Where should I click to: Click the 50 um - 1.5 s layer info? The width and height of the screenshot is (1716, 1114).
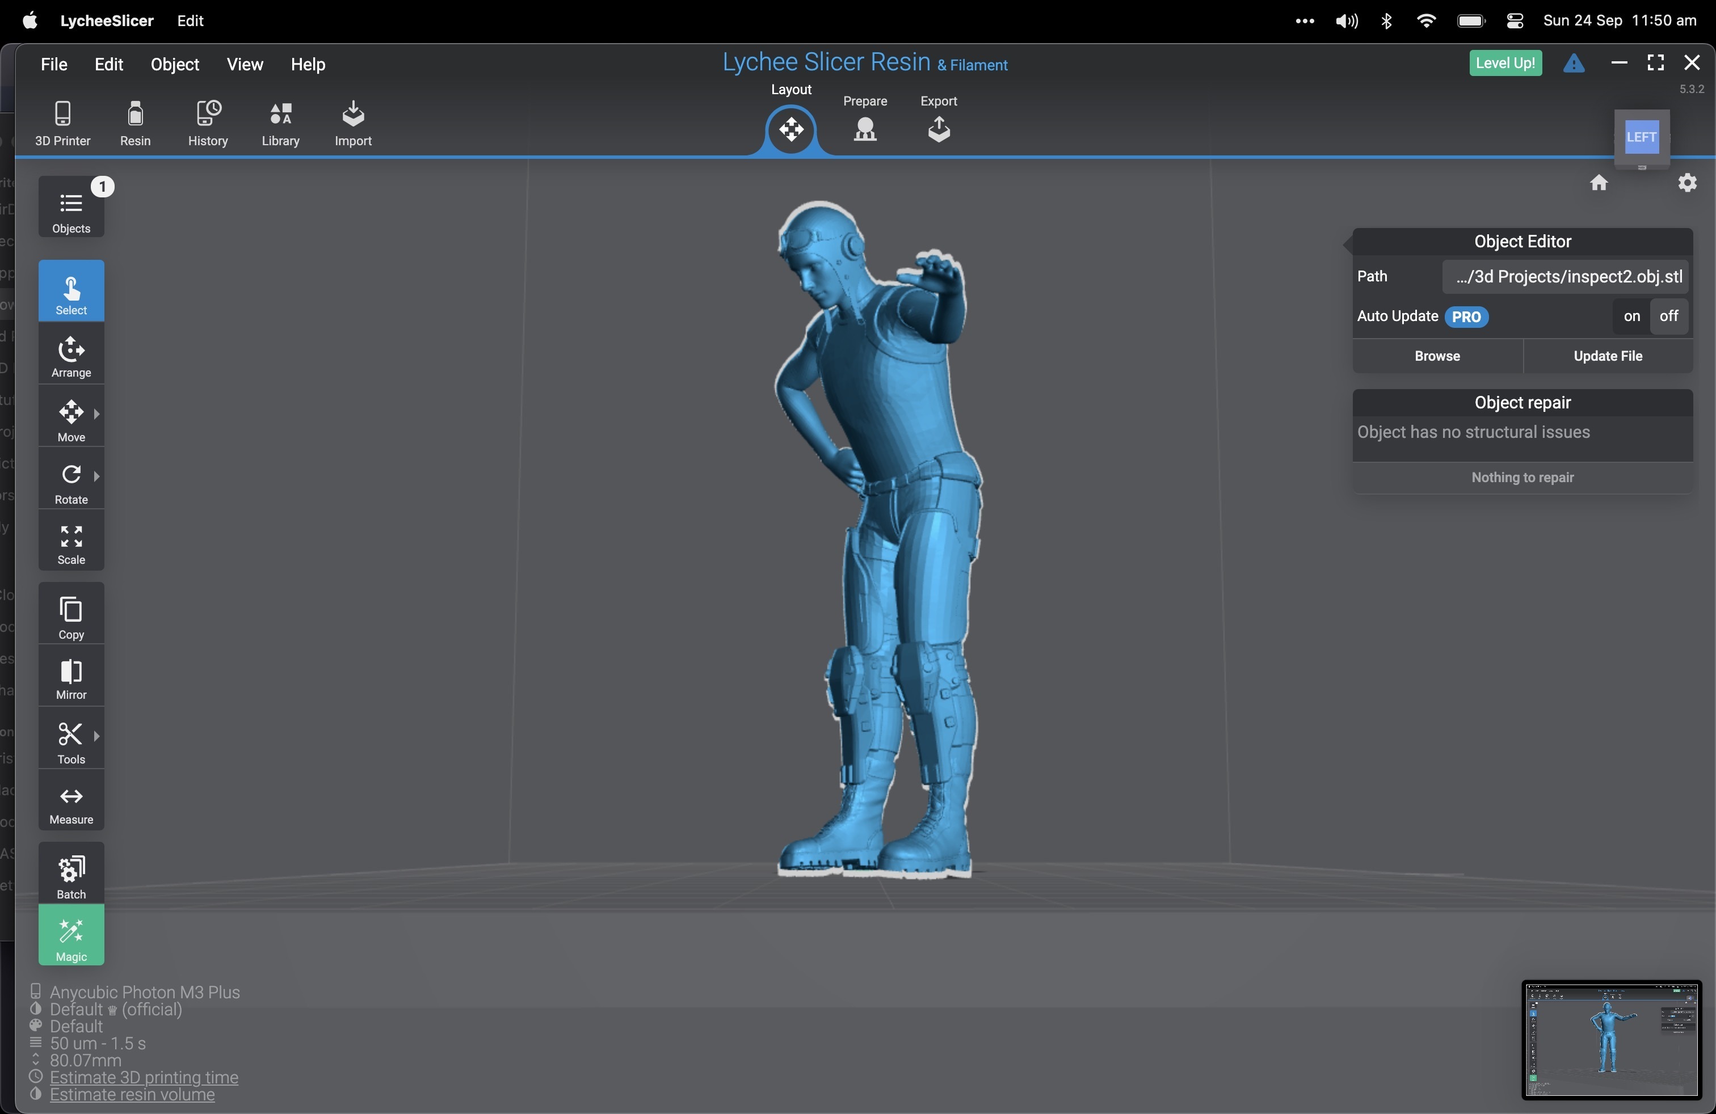[98, 1044]
